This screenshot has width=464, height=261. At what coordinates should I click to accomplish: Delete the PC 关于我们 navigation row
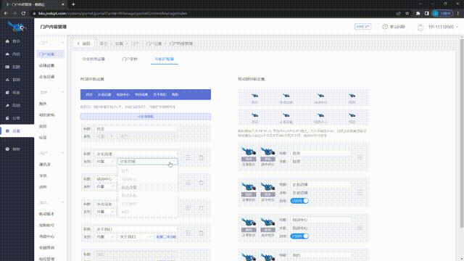click(x=202, y=233)
